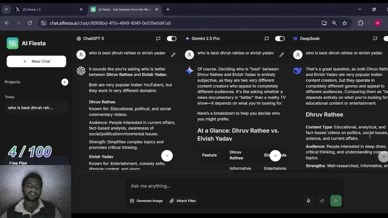Open a new browser tab
This screenshot has width=388, height=218.
(168, 9)
